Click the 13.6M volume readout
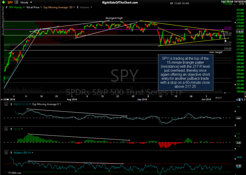 (177, 3)
